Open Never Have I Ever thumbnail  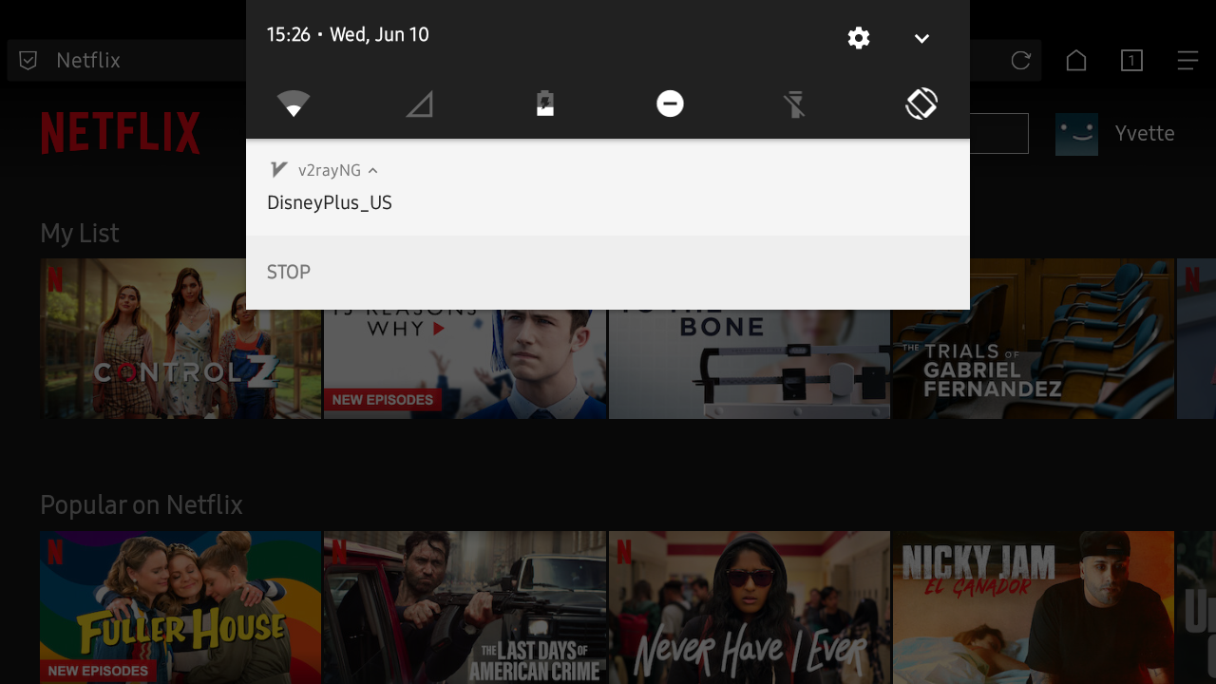[x=750, y=607]
